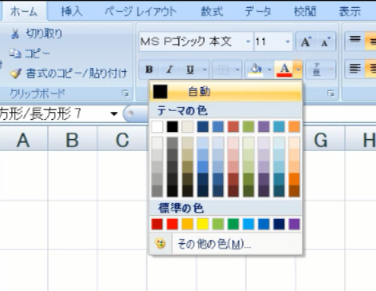
Task: Click the font color A icon
Action: [x=284, y=70]
